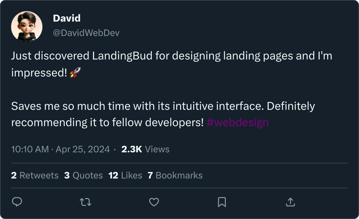
Task: Open the #webdesign hashtag
Action: (238, 123)
